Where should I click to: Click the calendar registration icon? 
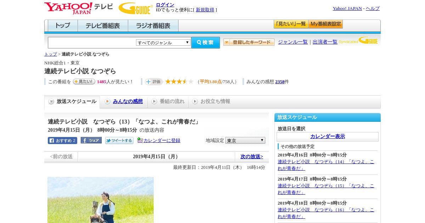pos(140,140)
